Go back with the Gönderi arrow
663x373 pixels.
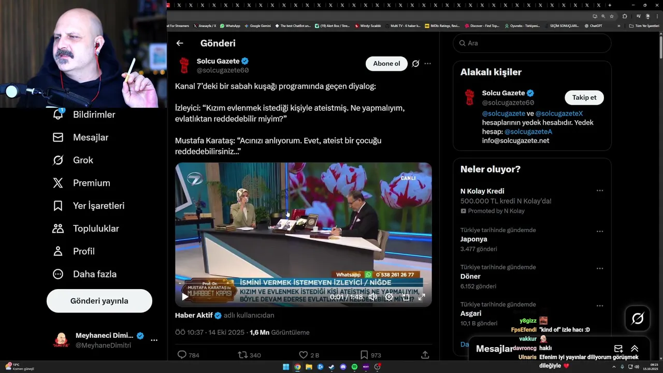180,44
